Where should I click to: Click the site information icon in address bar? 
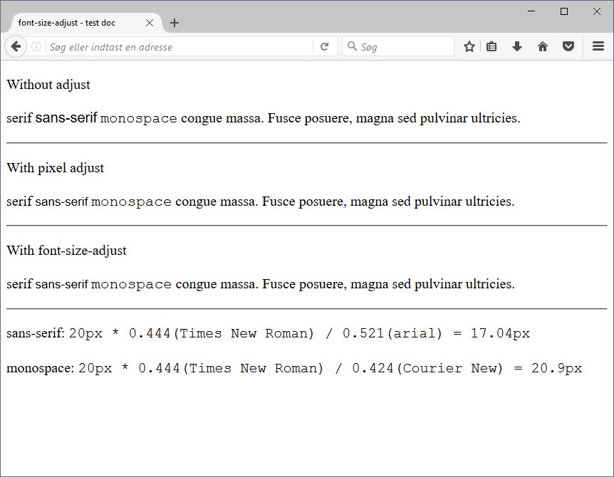point(36,47)
